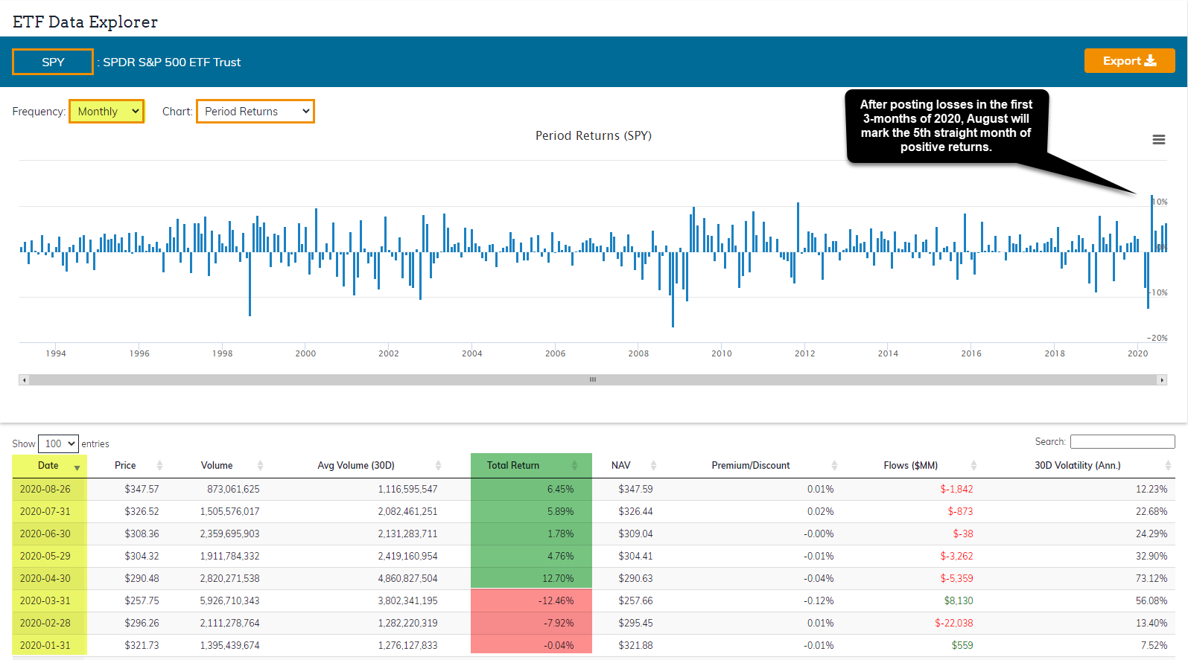Click the 4,860,827,504 avg volume cell
This screenshot has height=660, width=1188.
407,578
